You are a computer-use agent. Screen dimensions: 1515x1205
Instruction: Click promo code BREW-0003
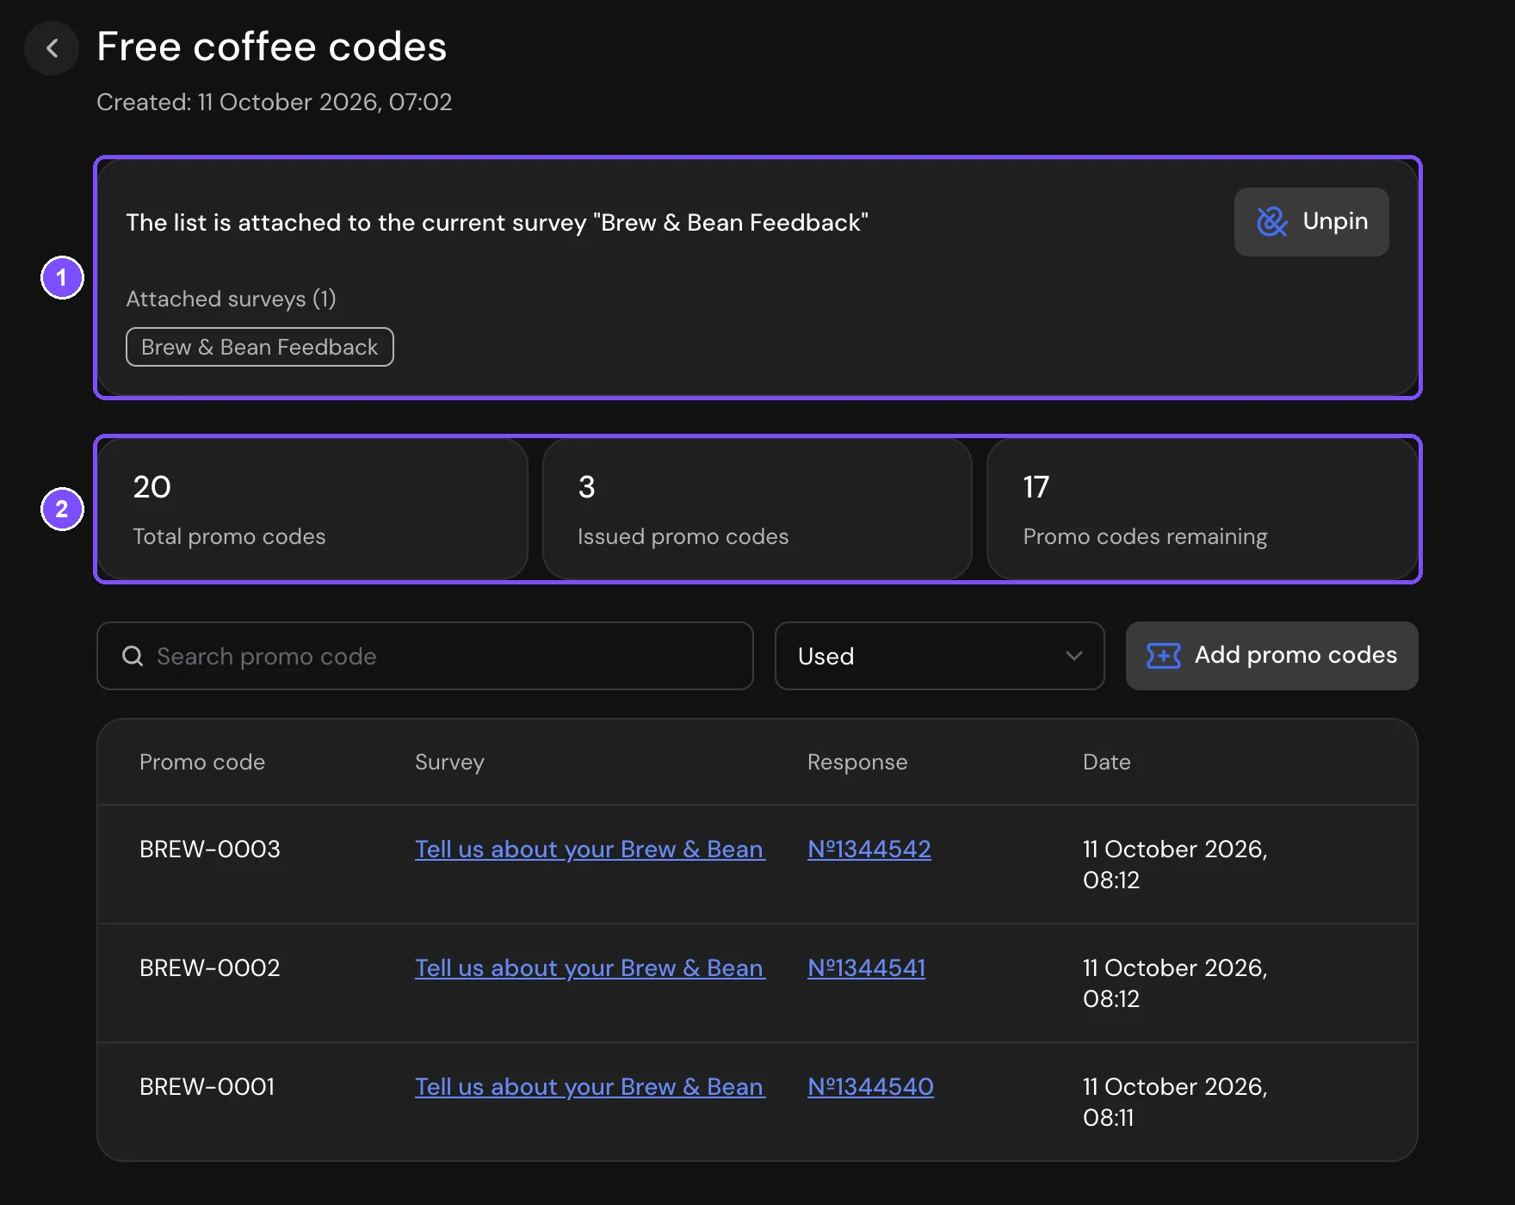tap(210, 850)
